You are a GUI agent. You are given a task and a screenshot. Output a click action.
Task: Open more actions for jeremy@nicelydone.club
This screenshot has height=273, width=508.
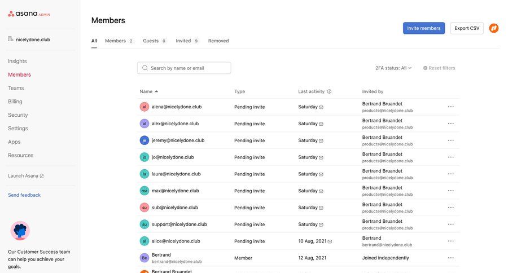point(450,140)
